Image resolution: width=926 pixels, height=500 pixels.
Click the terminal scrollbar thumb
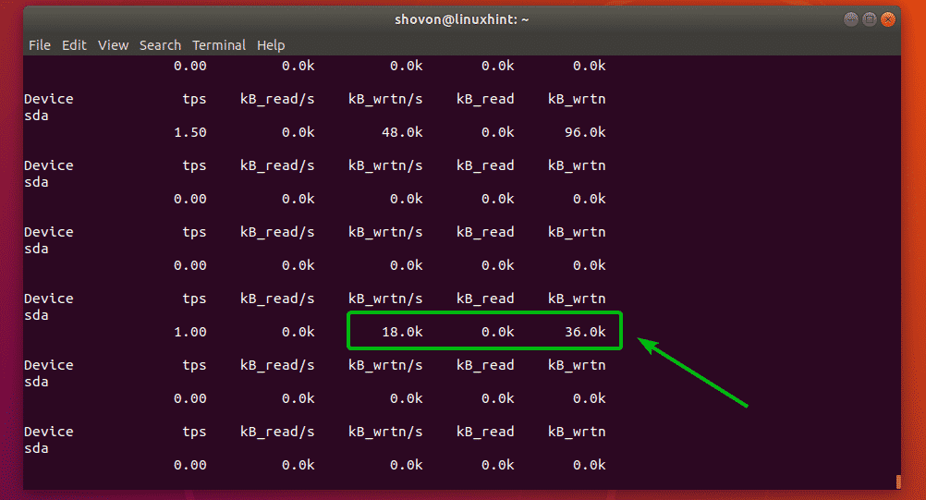click(x=898, y=482)
